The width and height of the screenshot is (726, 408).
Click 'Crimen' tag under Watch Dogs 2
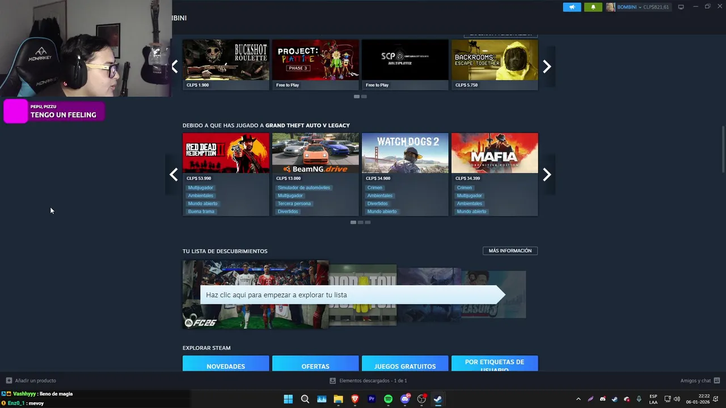[375, 188]
